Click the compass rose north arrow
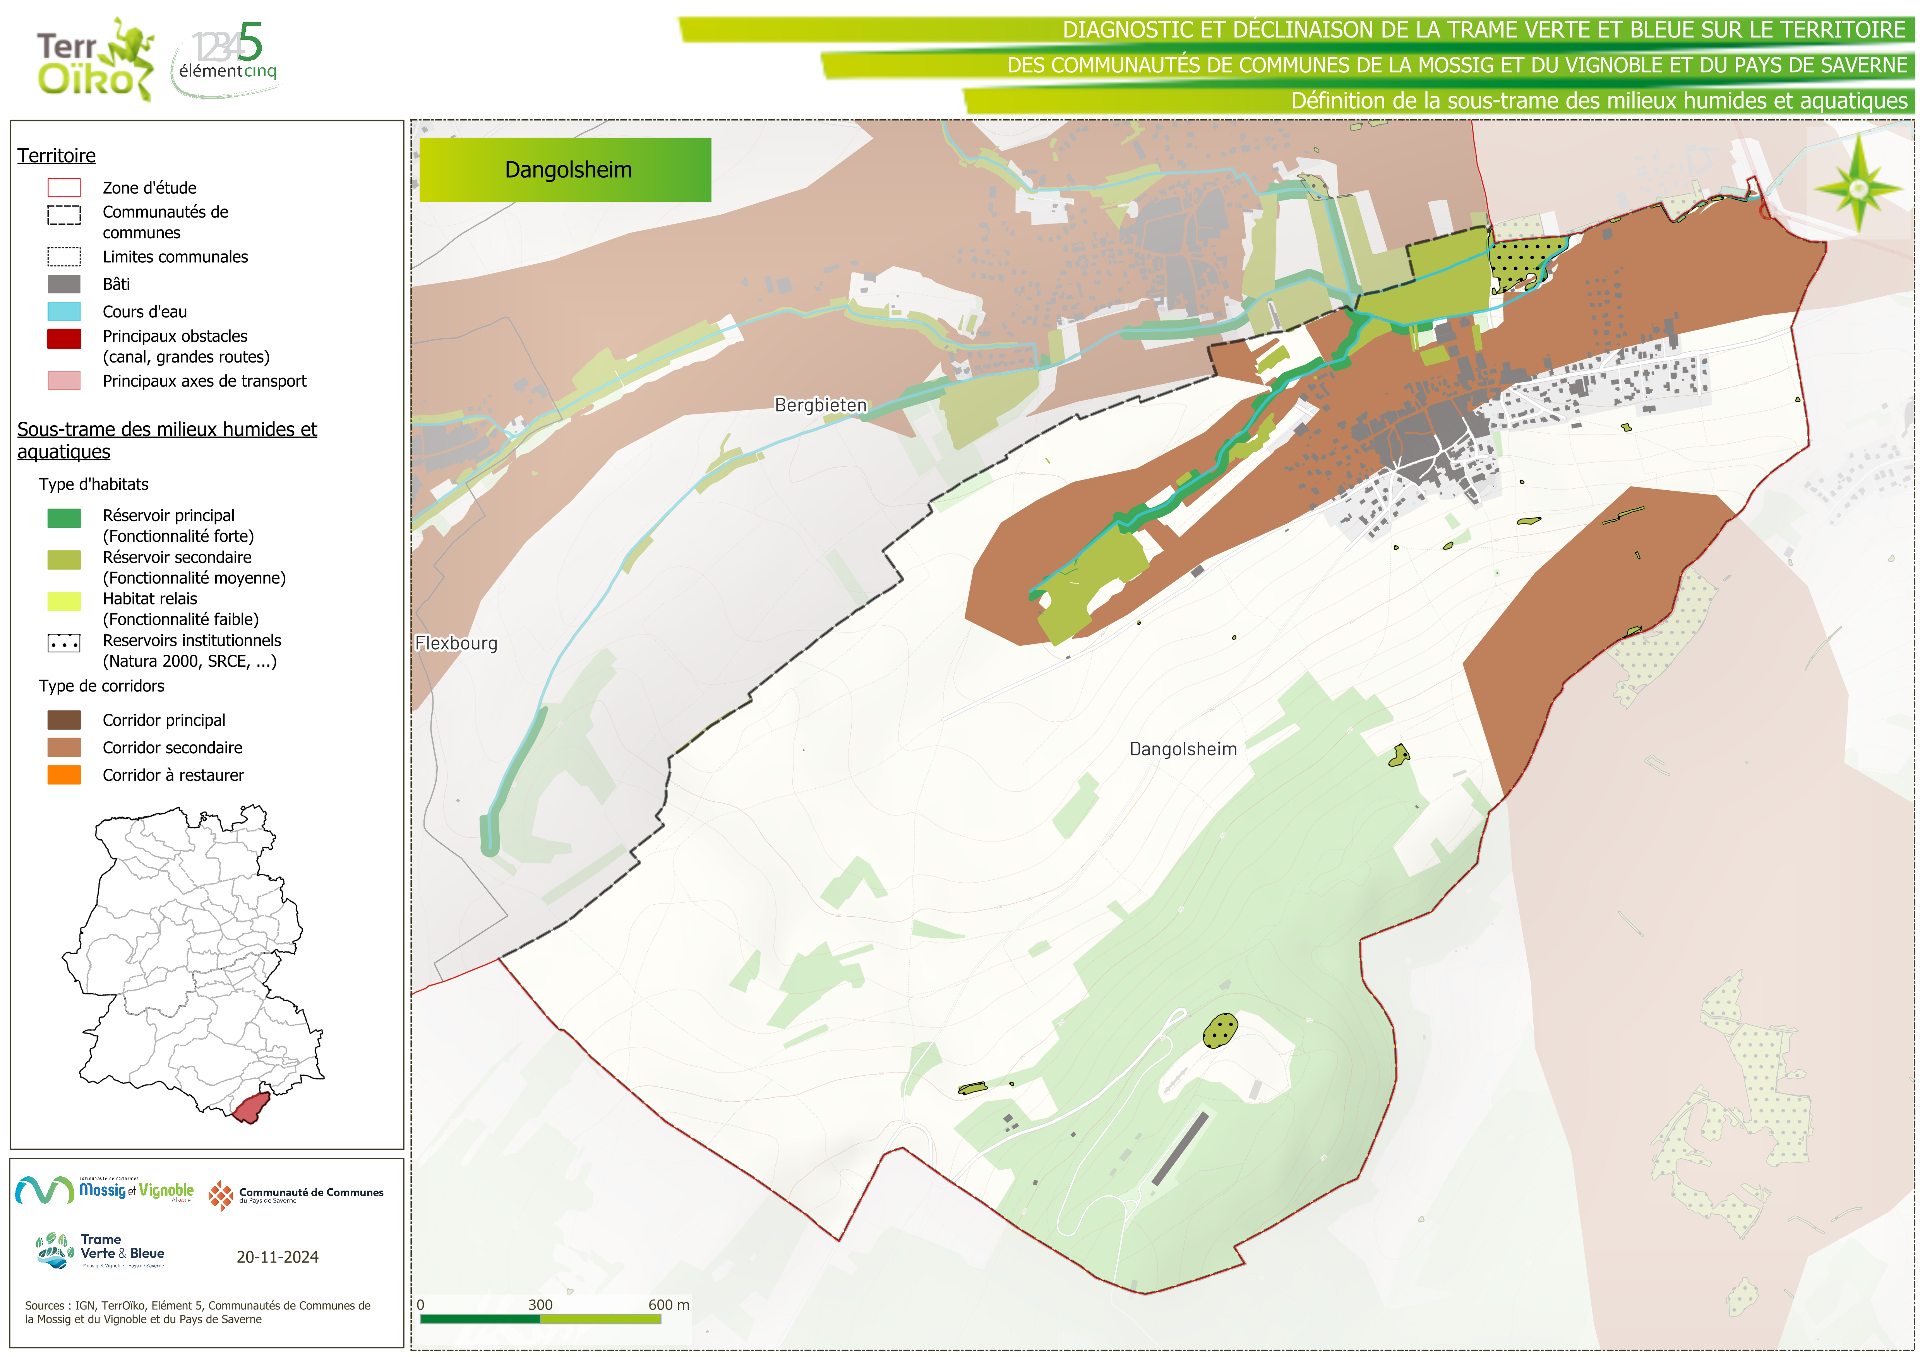 pos(1858,188)
